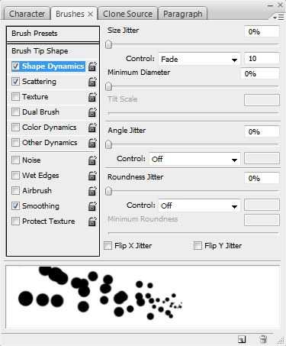Create a new brush with bottom icon
The height and width of the screenshot is (346, 286).
242,339
